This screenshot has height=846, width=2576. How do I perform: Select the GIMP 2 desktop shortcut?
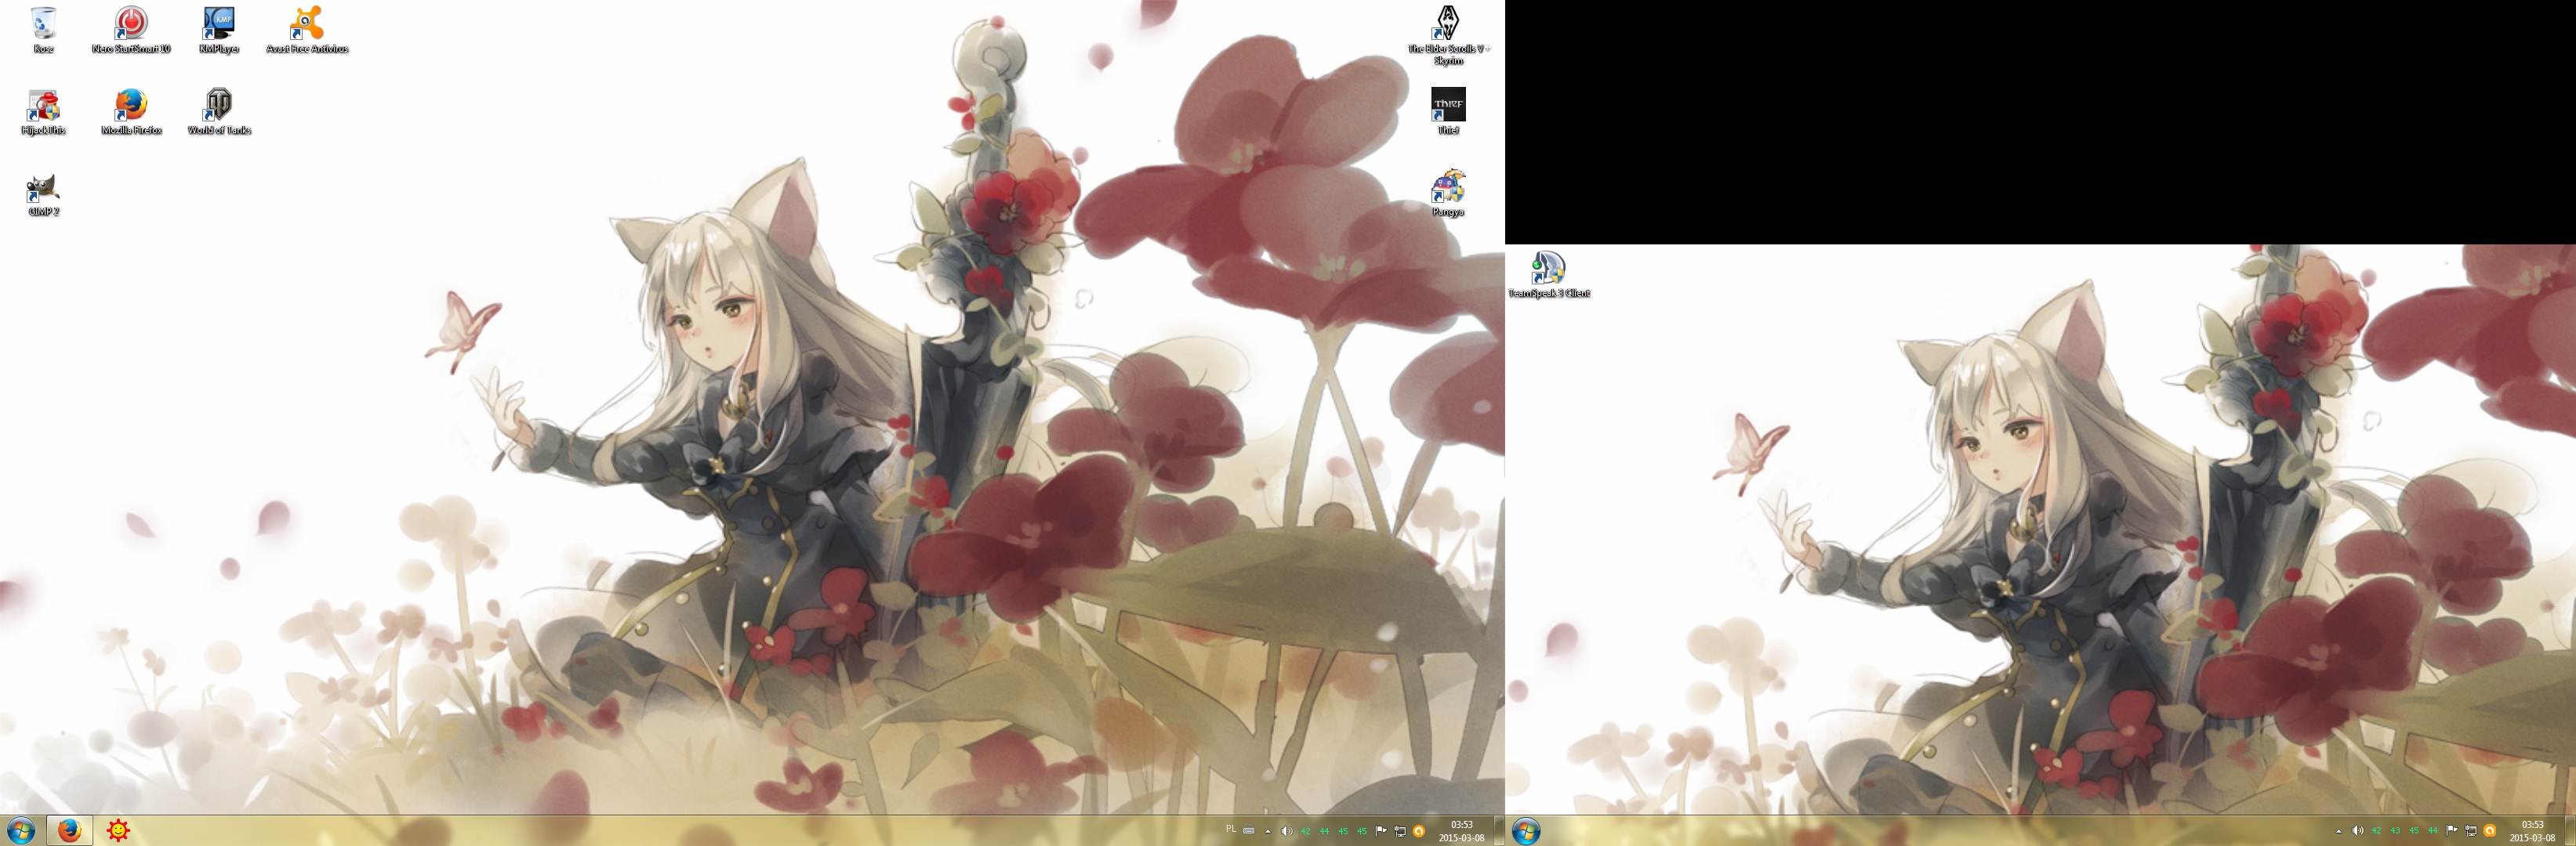[x=43, y=193]
